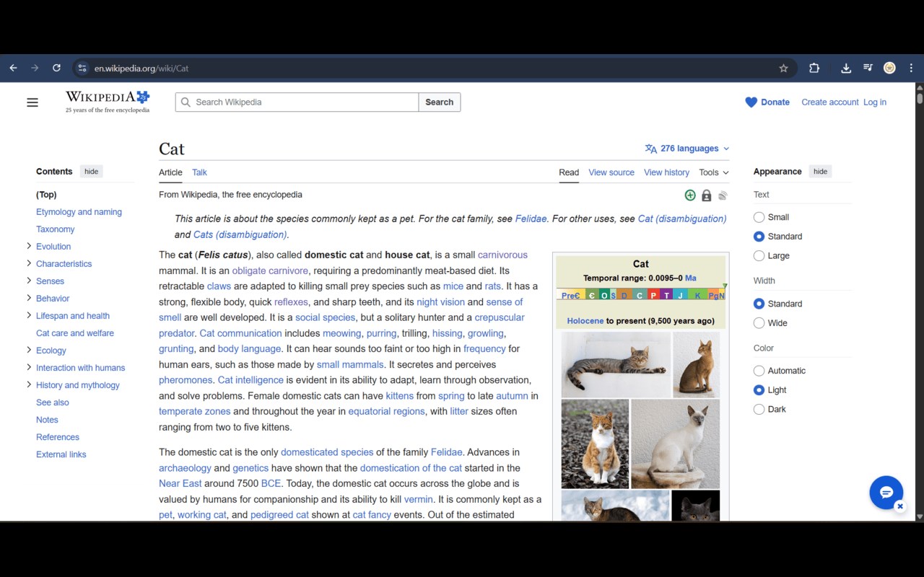Click the browser profile avatar
Viewport: 924px width, 577px height.
[x=889, y=68]
